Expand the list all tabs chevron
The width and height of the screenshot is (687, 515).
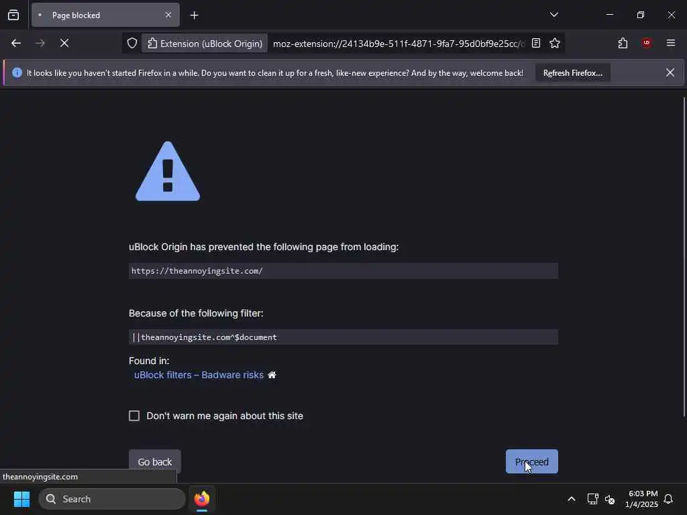click(x=553, y=15)
